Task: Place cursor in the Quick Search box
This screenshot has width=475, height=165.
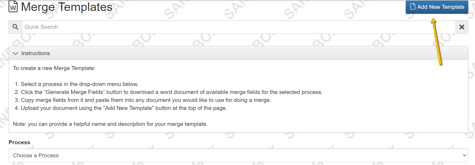Action: click(x=107, y=27)
